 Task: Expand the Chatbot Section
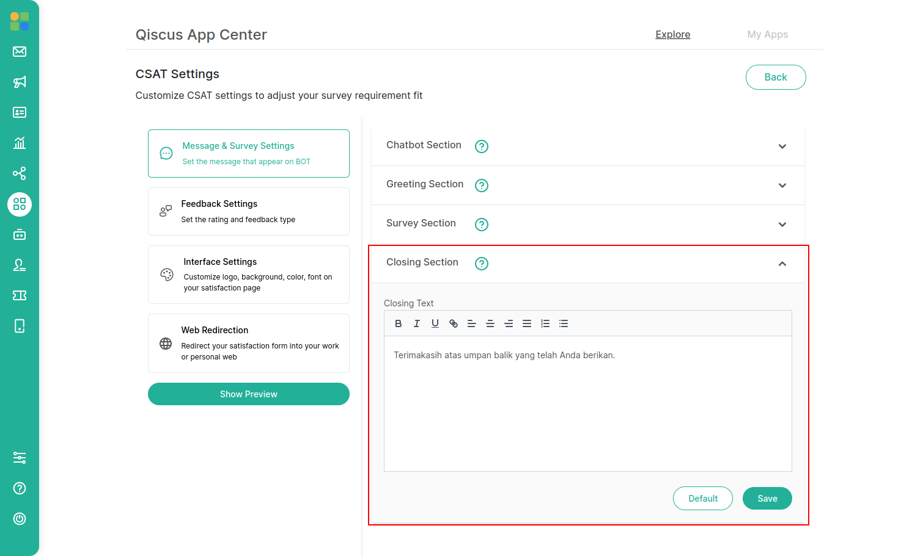(x=782, y=146)
